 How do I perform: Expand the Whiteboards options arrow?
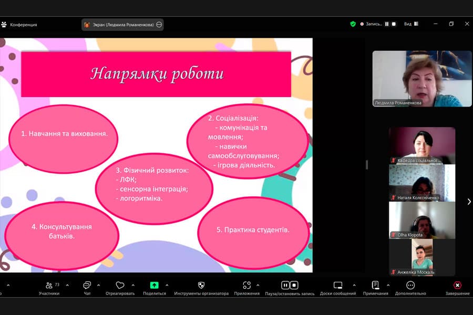(x=354, y=285)
